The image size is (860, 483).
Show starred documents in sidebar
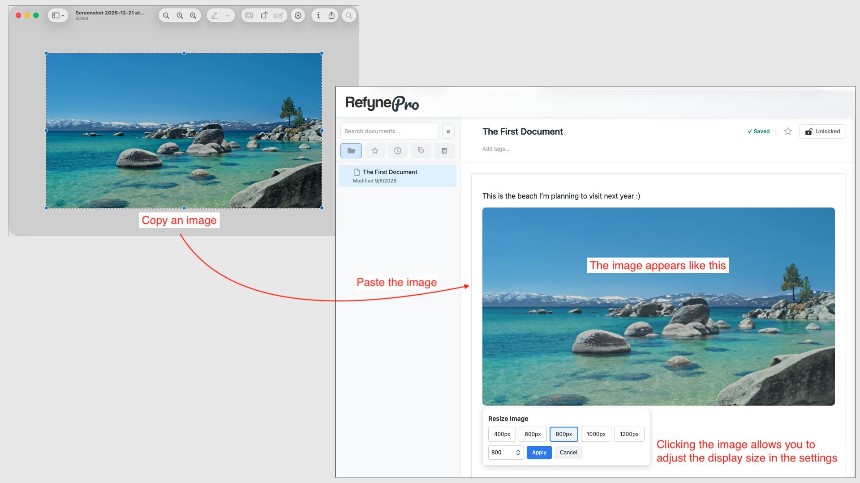coord(375,151)
